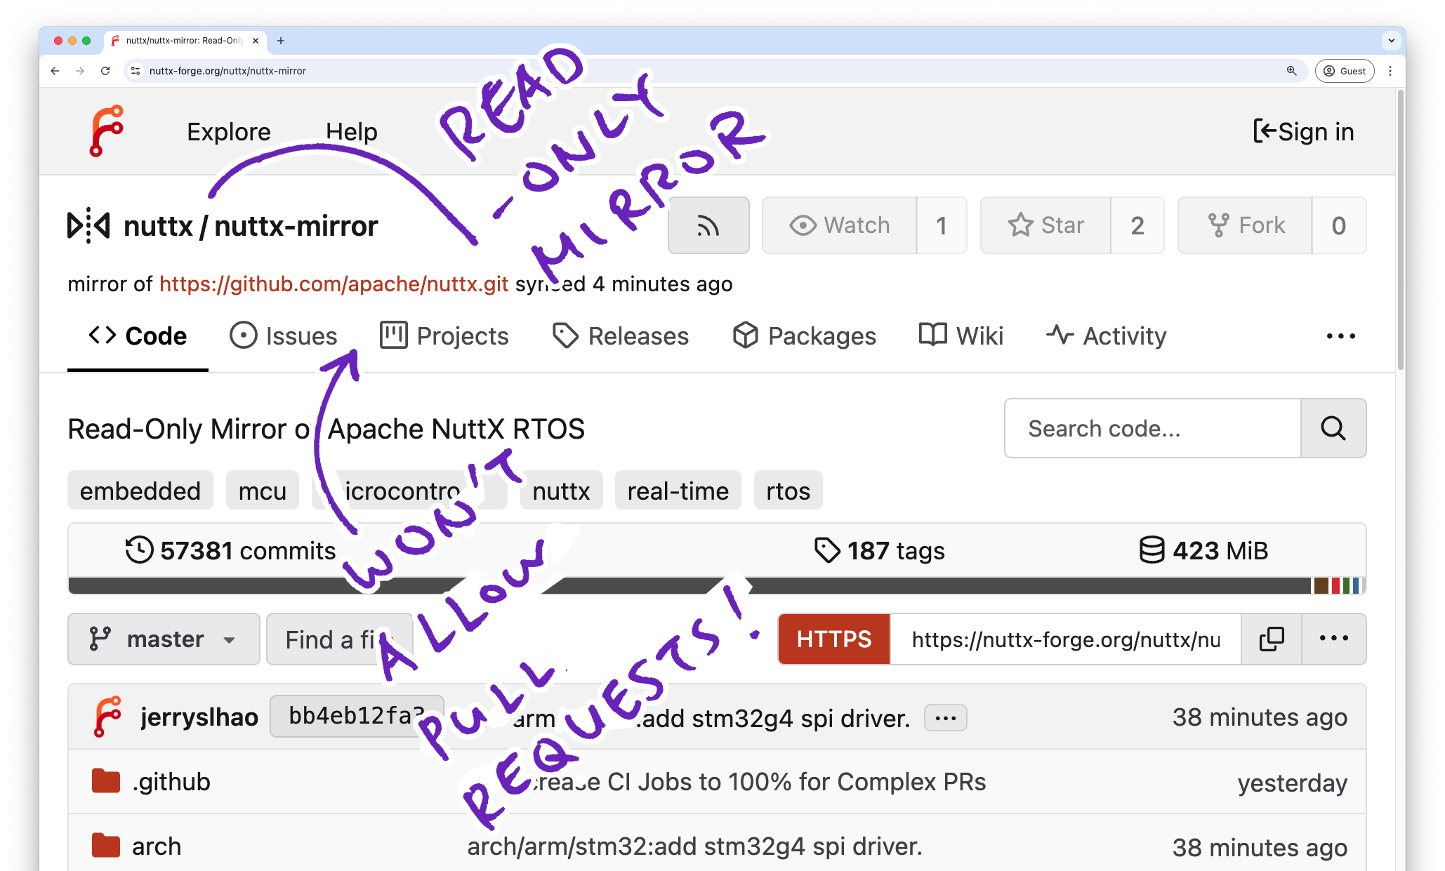This screenshot has height=871, width=1445.
Task: Click the browser address bar URL
Action: tap(227, 71)
